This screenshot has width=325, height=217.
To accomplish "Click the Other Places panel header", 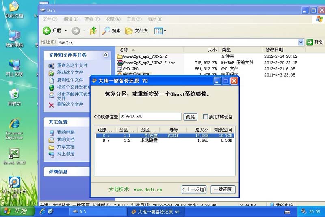I will point(67,122).
